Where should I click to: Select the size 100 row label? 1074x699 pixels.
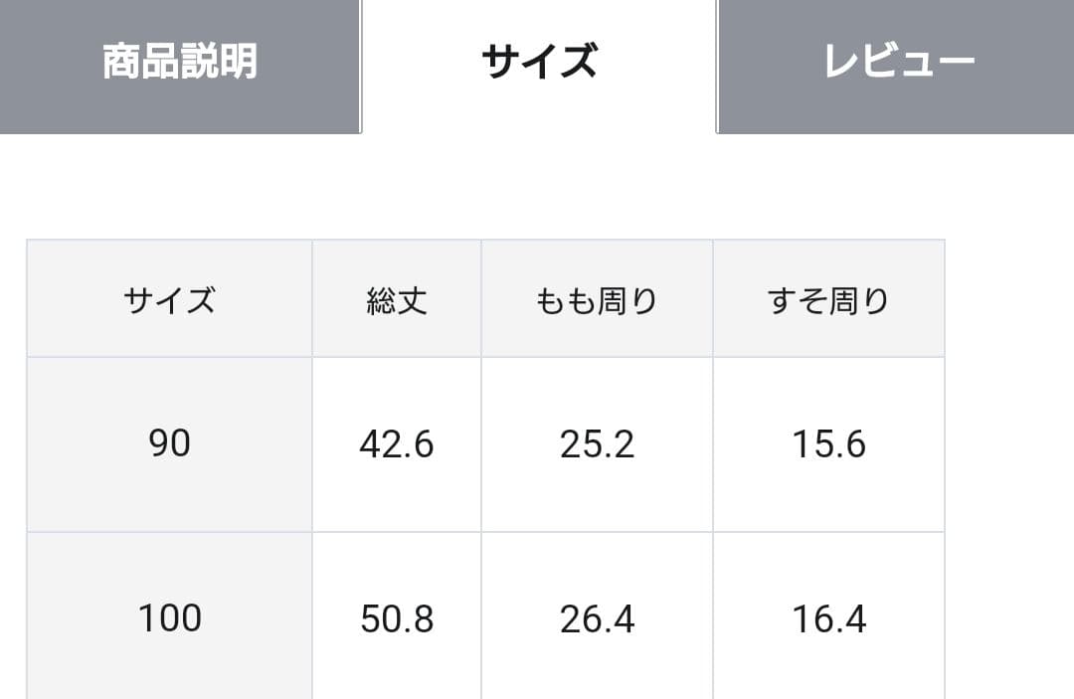[x=169, y=618]
